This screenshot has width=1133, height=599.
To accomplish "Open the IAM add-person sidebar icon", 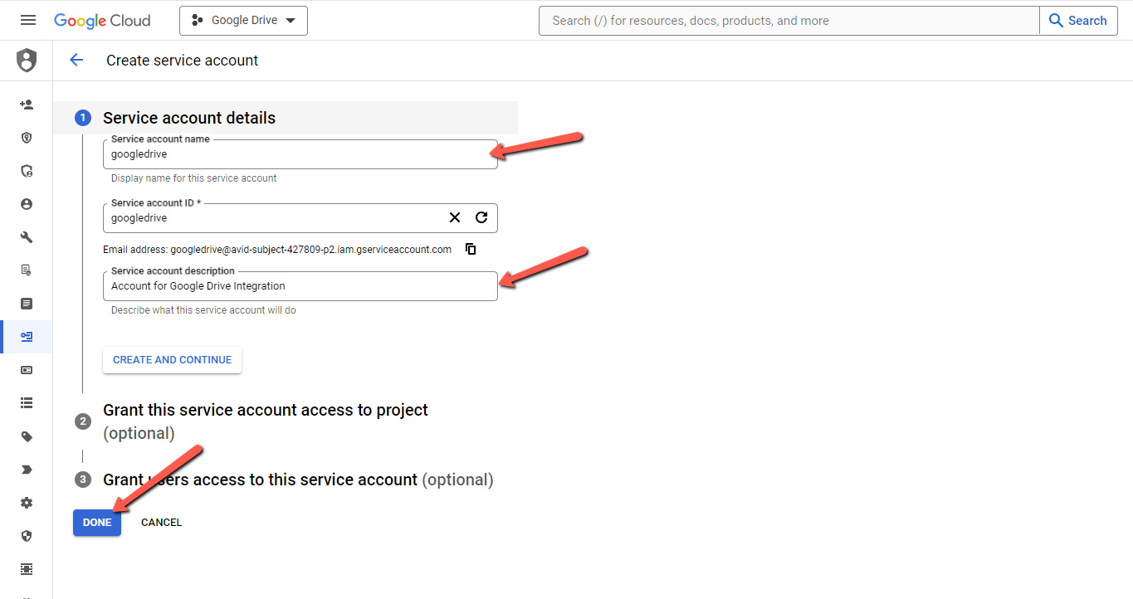I will click(27, 105).
